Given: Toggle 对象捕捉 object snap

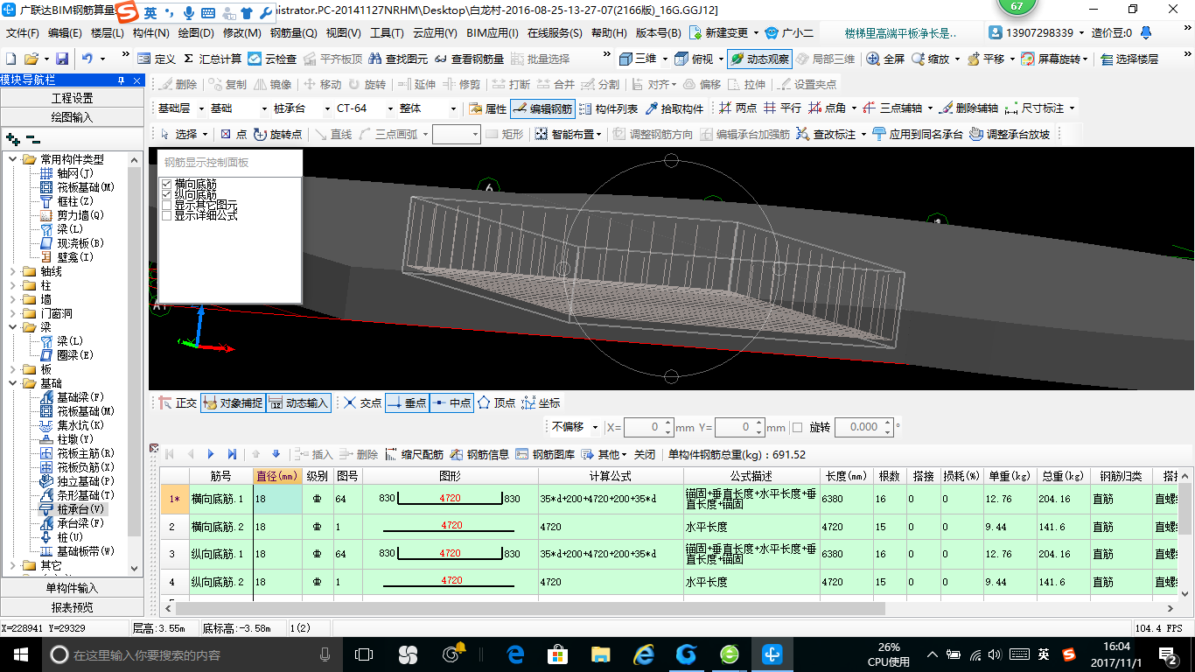Looking at the screenshot, I should [x=233, y=403].
